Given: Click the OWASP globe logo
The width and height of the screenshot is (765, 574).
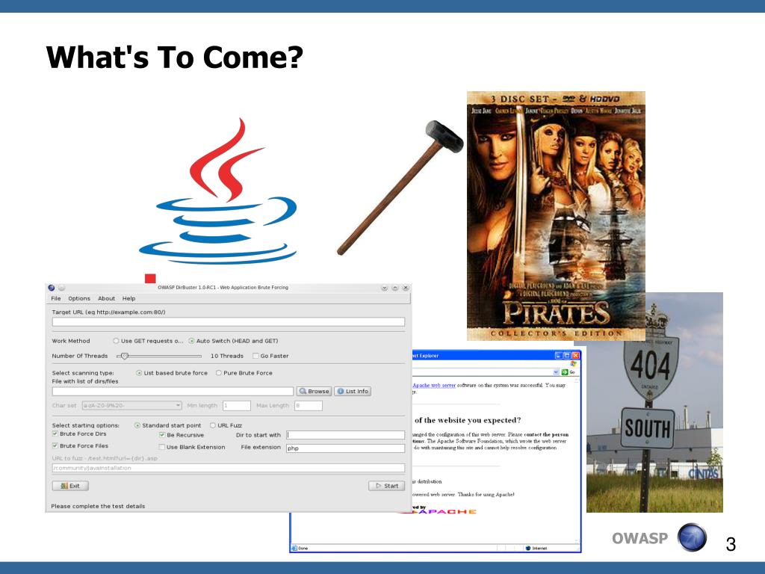Looking at the screenshot, I should click(x=692, y=537).
